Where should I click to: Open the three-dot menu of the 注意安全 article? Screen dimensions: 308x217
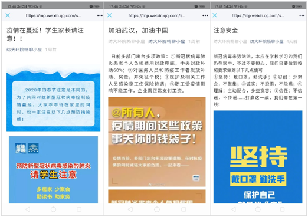[302, 15]
